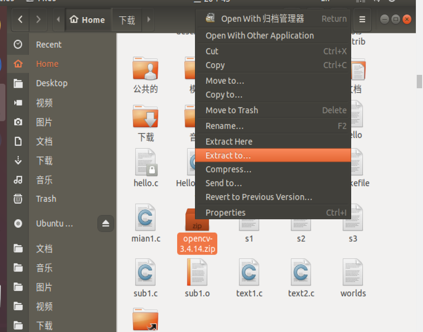The width and height of the screenshot is (423, 332).
Task: Click the trash can icon in sidebar
Action: coord(18,199)
